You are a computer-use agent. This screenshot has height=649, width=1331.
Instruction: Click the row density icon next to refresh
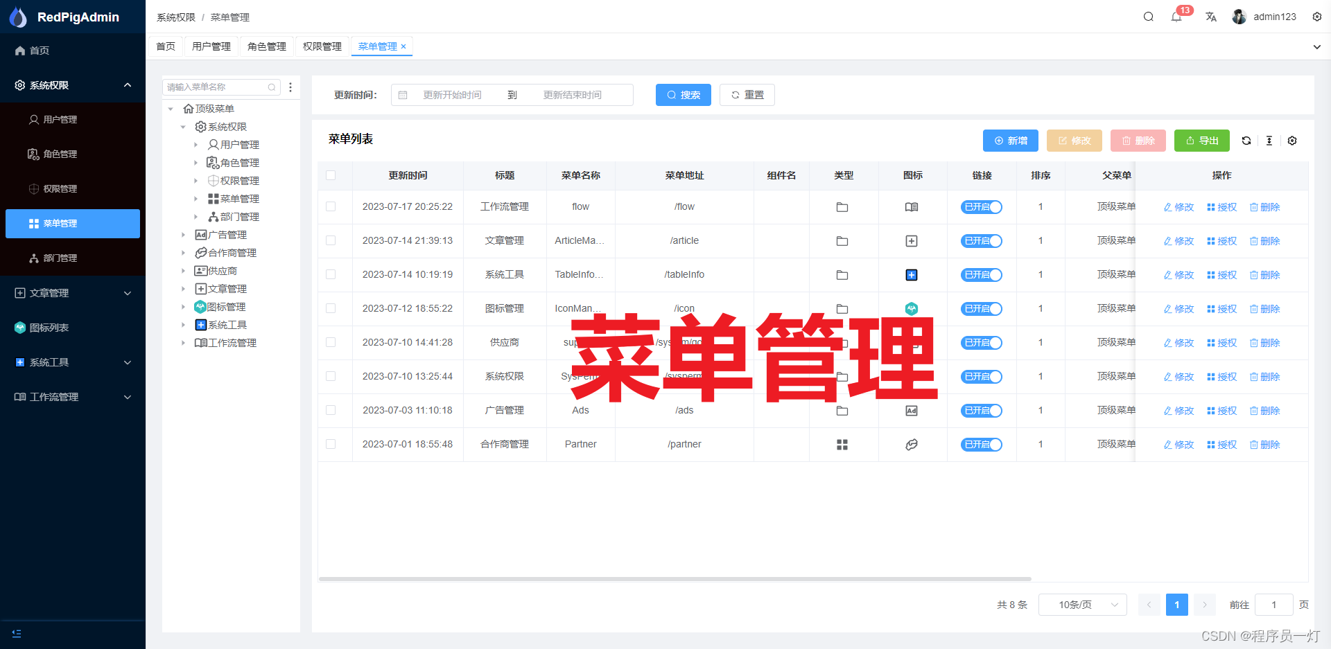1269,141
